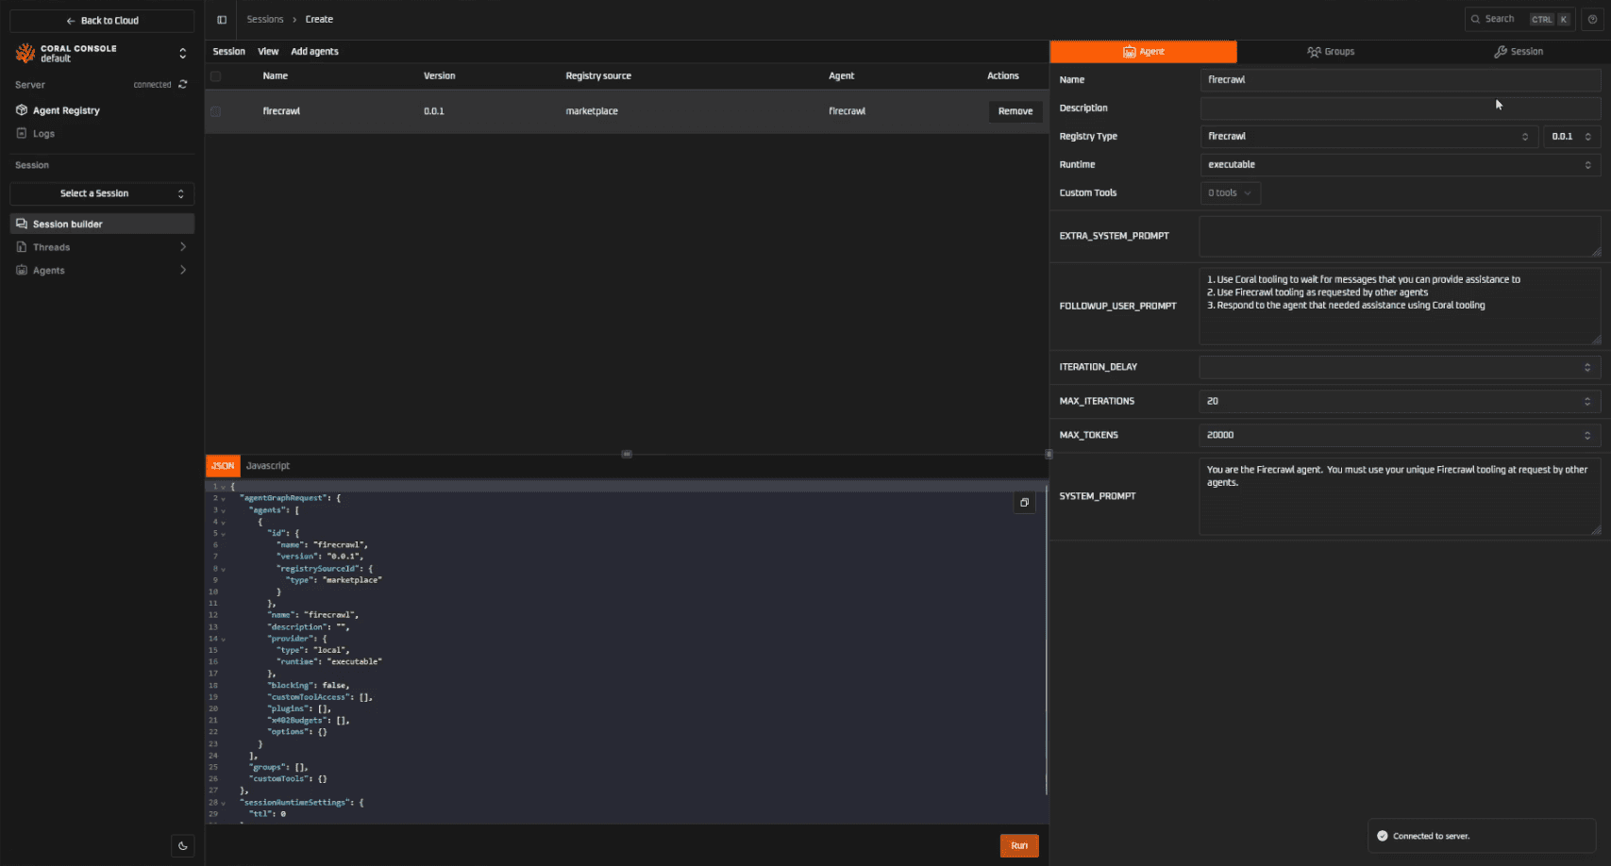Image resolution: width=1611 pixels, height=866 pixels.
Task: Expand the Agents section chevron
Action: click(x=183, y=270)
